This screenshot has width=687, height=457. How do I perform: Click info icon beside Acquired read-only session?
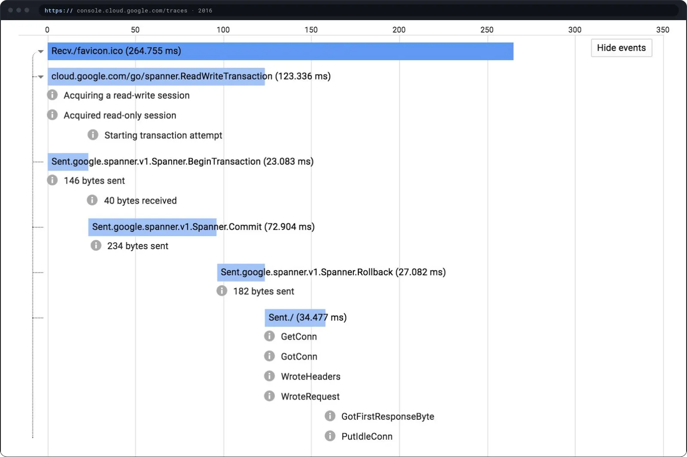coord(52,115)
